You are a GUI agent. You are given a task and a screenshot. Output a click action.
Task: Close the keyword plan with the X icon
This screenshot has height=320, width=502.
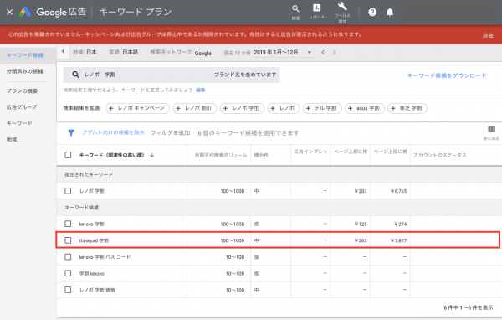(9, 13)
